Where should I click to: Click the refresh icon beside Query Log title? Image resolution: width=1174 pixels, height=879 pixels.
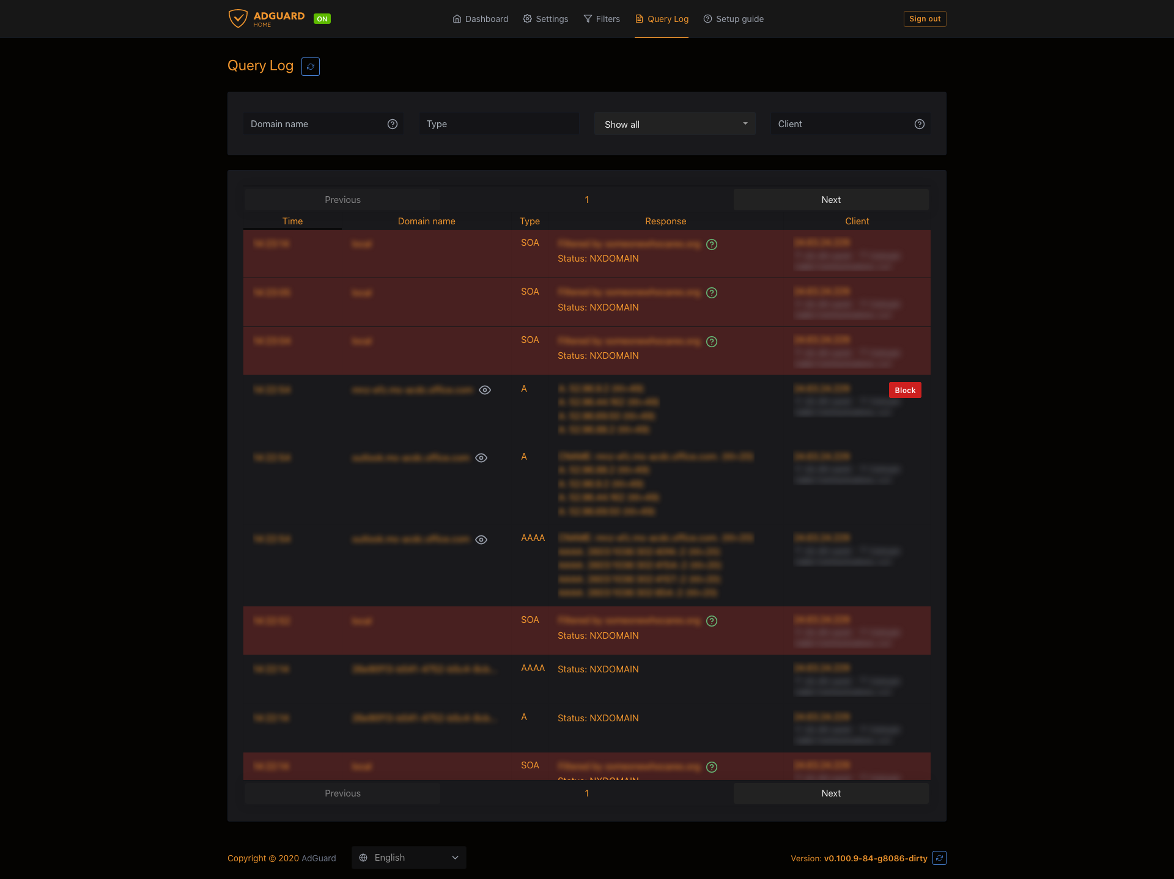[311, 67]
